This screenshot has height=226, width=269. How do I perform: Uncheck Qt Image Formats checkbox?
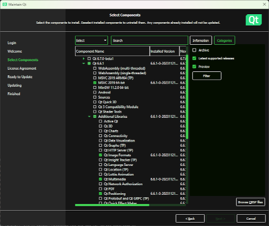(101, 155)
